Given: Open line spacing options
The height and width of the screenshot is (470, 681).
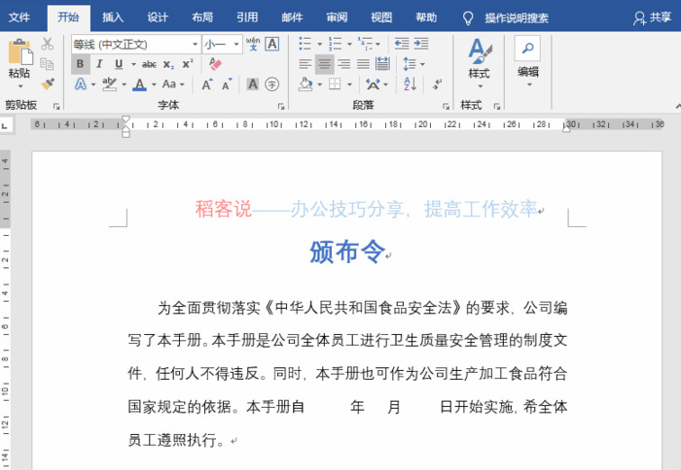Looking at the screenshot, I should (410, 64).
